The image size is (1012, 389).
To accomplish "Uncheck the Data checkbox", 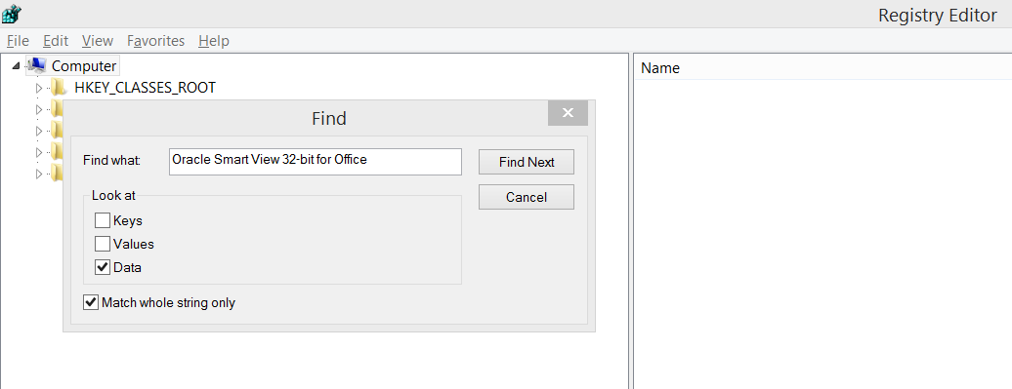I will point(103,267).
